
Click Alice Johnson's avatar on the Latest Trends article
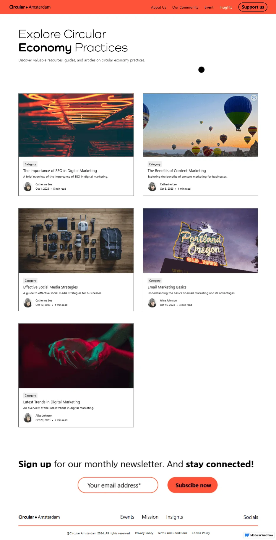(28, 418)
